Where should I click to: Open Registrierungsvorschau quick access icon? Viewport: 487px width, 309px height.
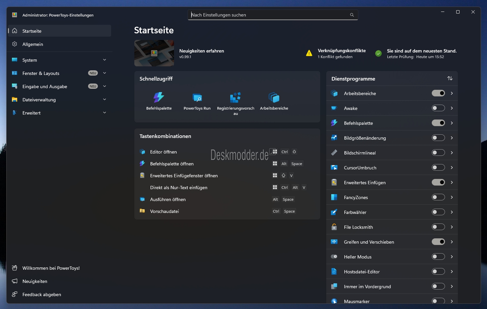(x=235, y=98)
